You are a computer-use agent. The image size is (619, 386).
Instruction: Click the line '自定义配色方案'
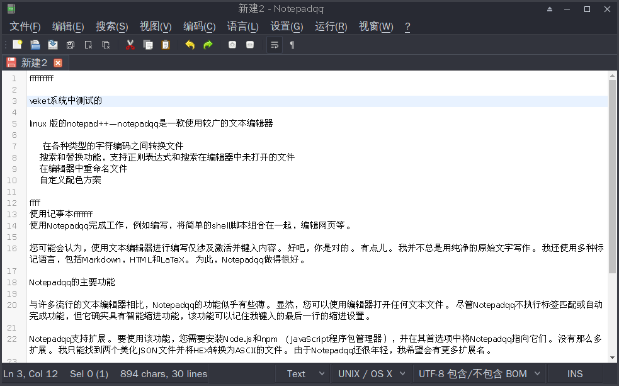71,180
